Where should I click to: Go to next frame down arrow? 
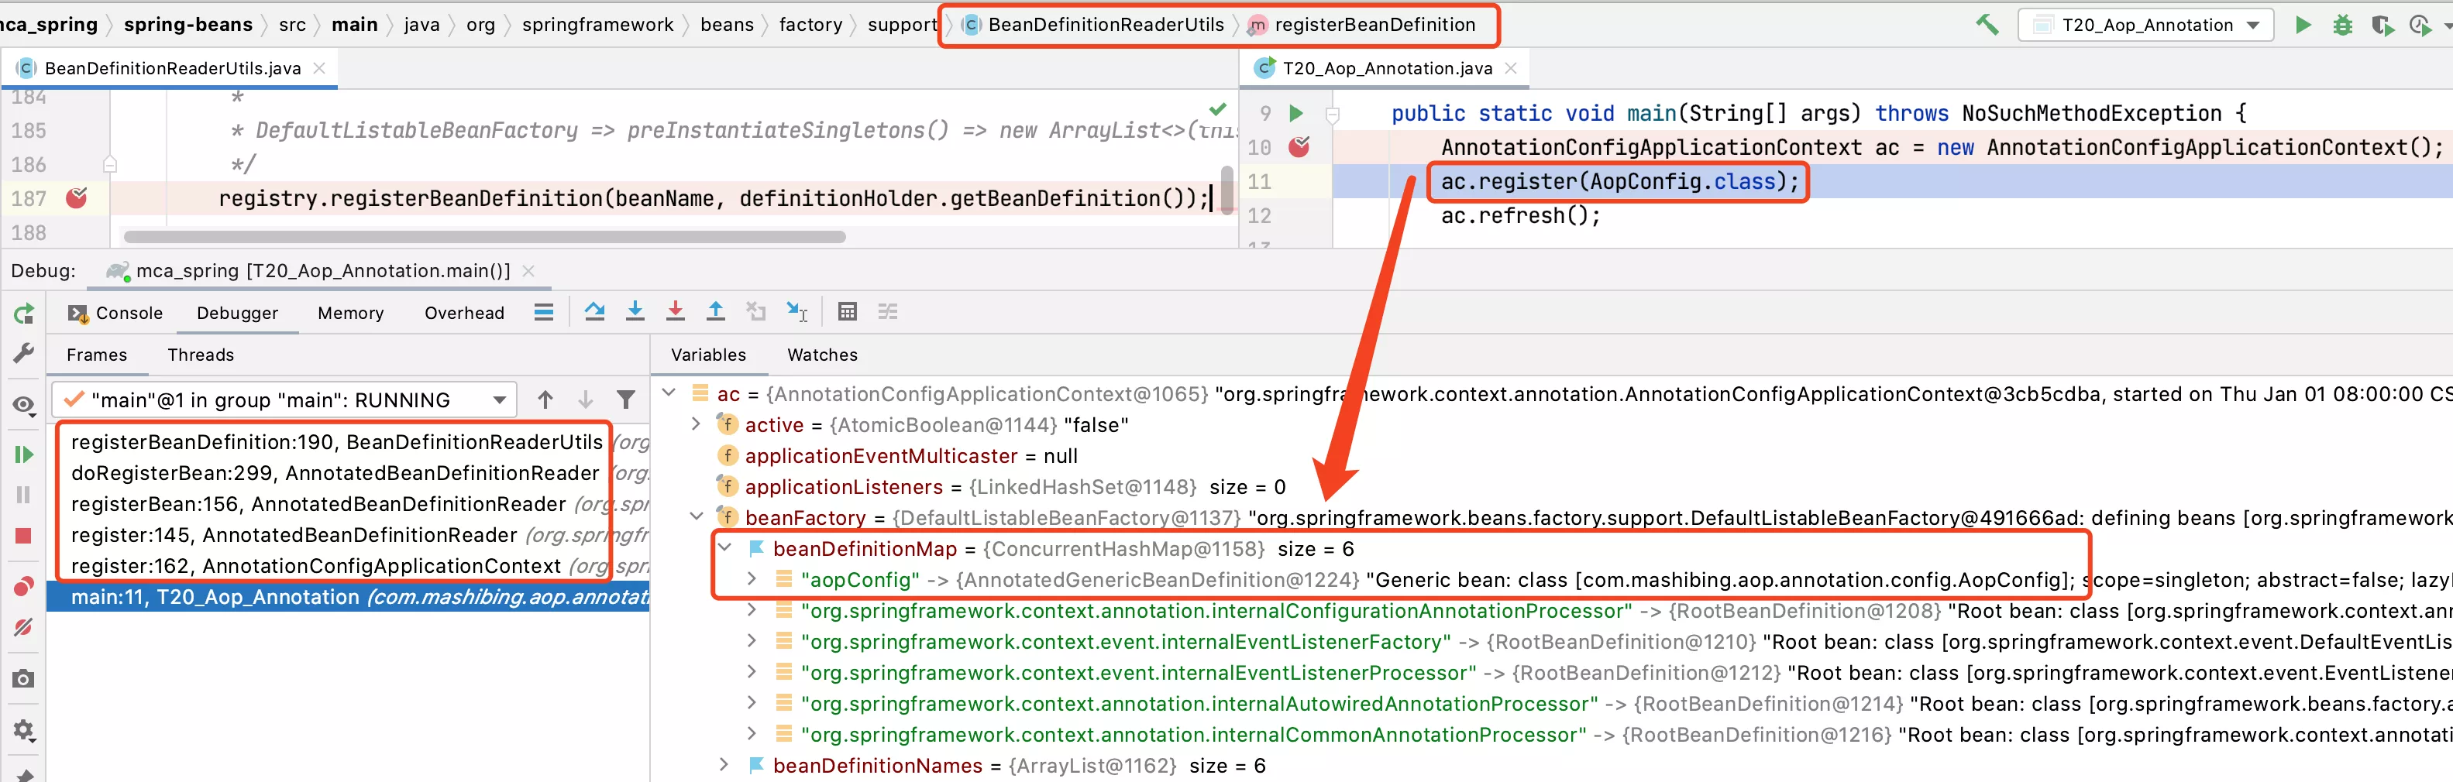(x=586, y=400)
